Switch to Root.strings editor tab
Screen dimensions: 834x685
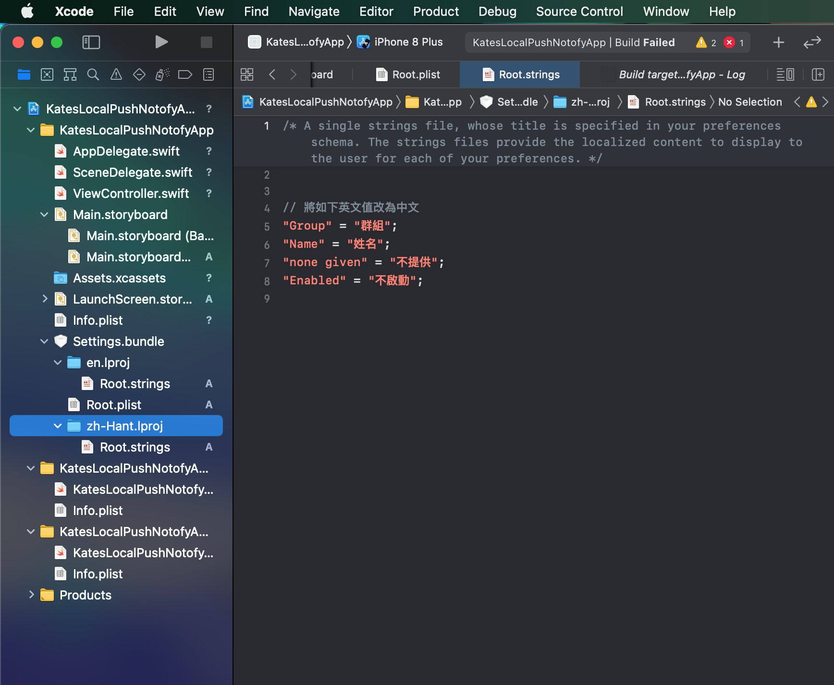pos(521,74)
